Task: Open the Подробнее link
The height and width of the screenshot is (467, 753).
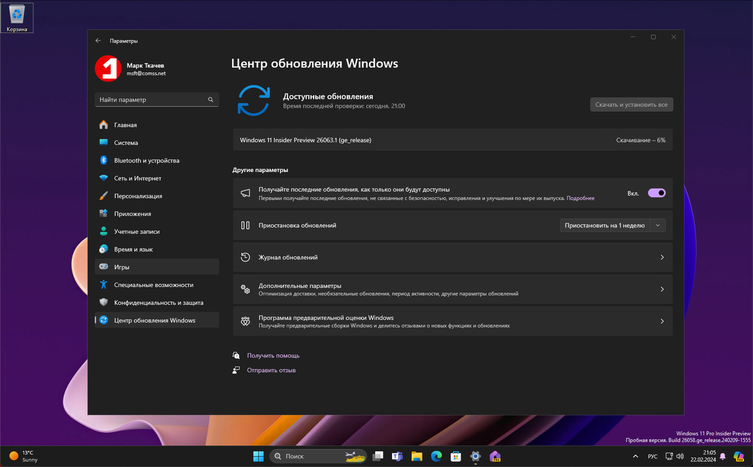Action: click(x=580, y=198)
